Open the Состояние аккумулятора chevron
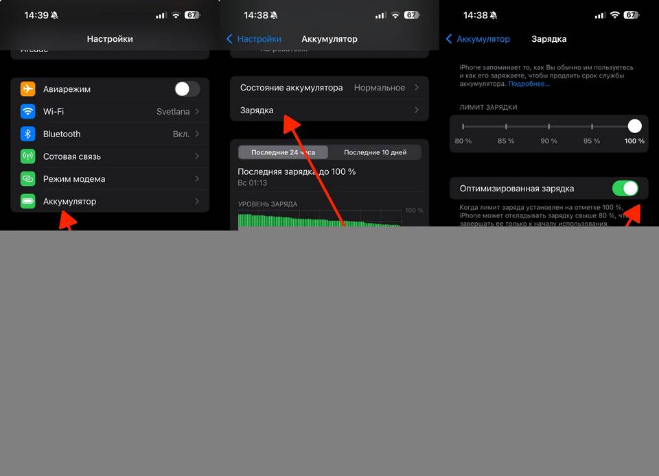Image resolution: width=659 pixels, height=476 pixels. tap(417, 87)
